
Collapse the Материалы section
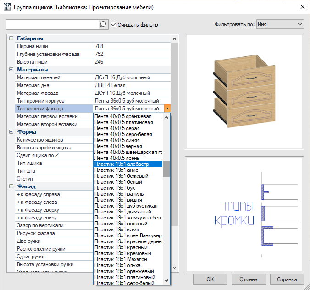(11, 70)
